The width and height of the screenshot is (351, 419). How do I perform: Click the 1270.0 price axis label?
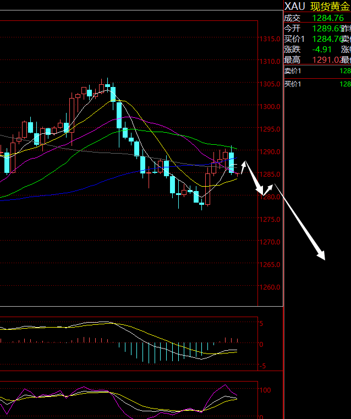click(x=270, y=242)
